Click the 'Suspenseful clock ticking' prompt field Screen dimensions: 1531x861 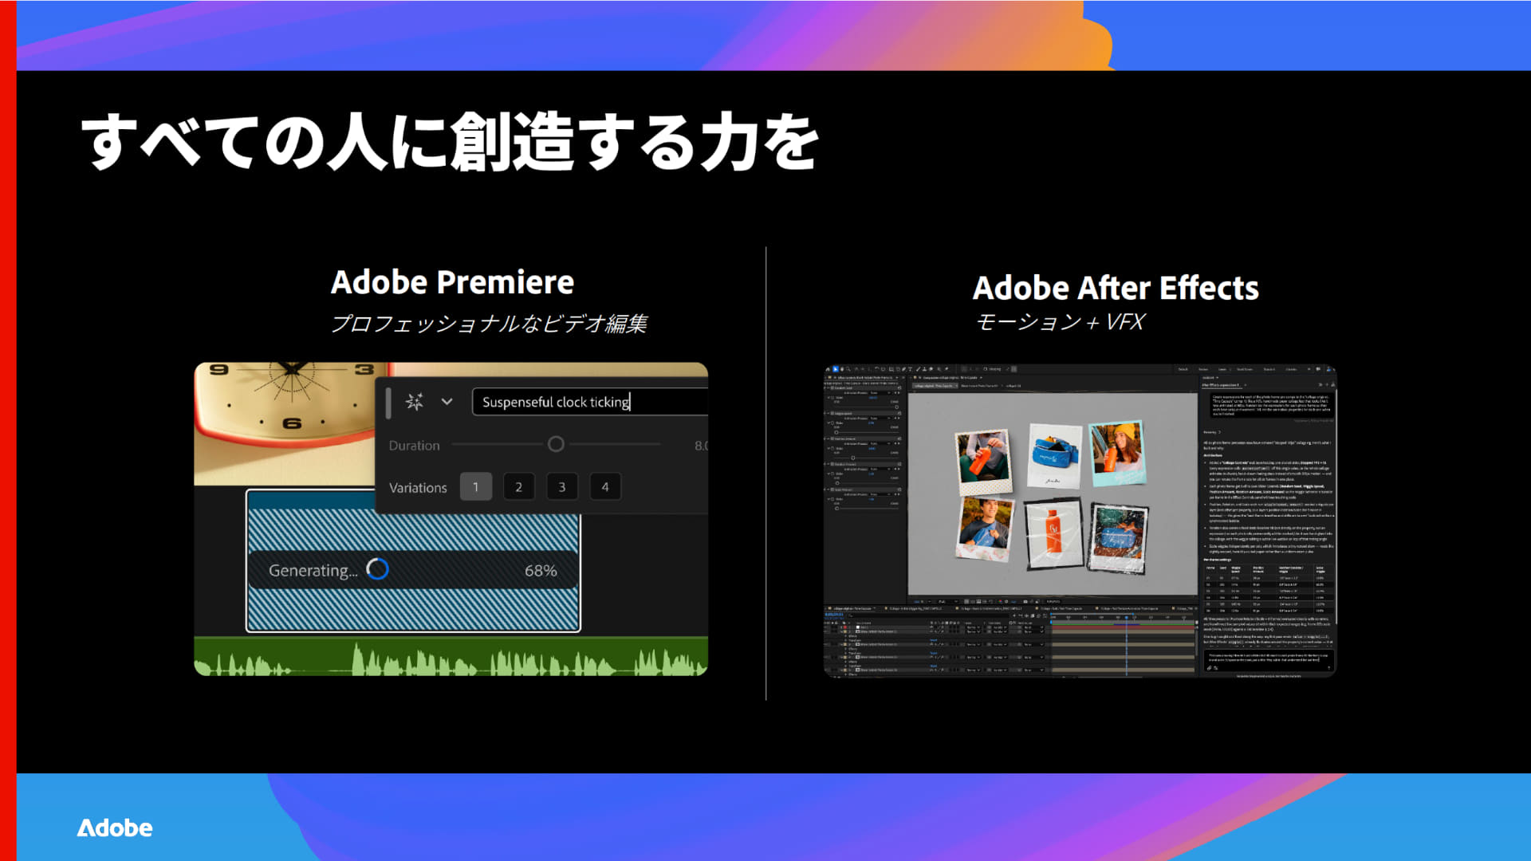click(589, 402)
